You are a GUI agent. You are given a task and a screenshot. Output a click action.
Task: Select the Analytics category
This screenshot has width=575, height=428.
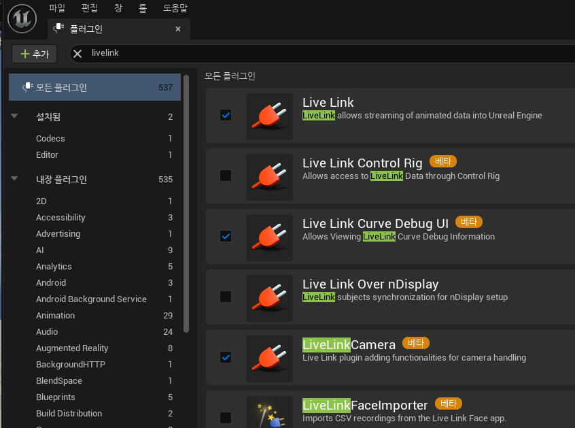[x=94, y=267]
